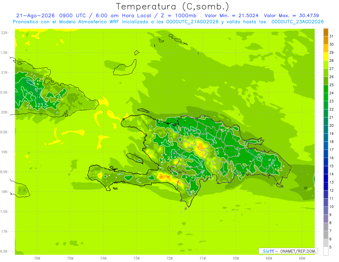339x262 pixels.
Task: Click the 19N latitude axis label
Action: pos(5,152)
